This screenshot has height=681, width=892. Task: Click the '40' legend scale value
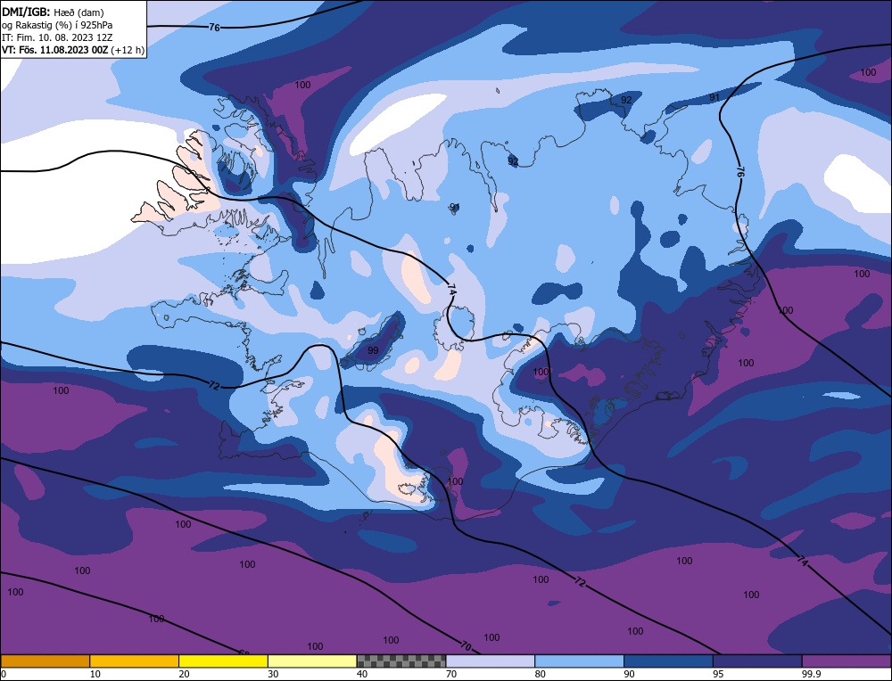pyautogui.click(x=362, y=674)
